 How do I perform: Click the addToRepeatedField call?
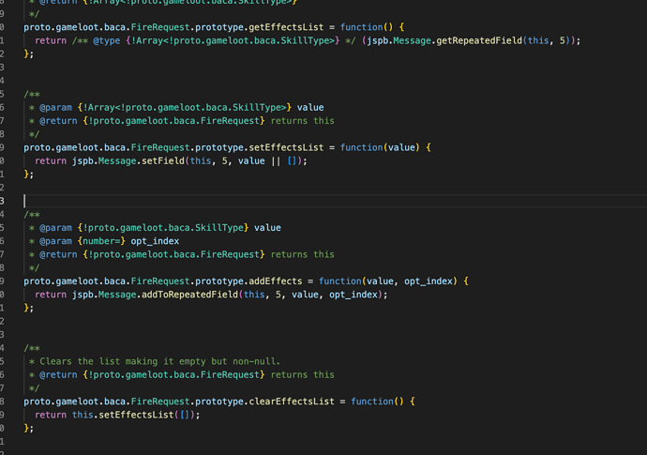coord(189,295)
